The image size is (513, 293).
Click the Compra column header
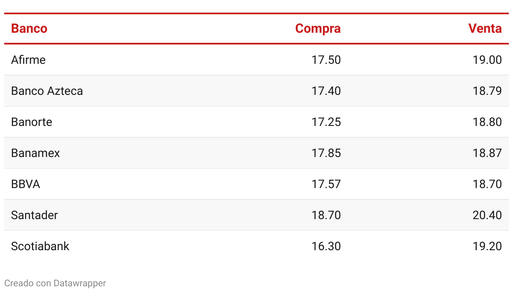(x=318, y=29)
